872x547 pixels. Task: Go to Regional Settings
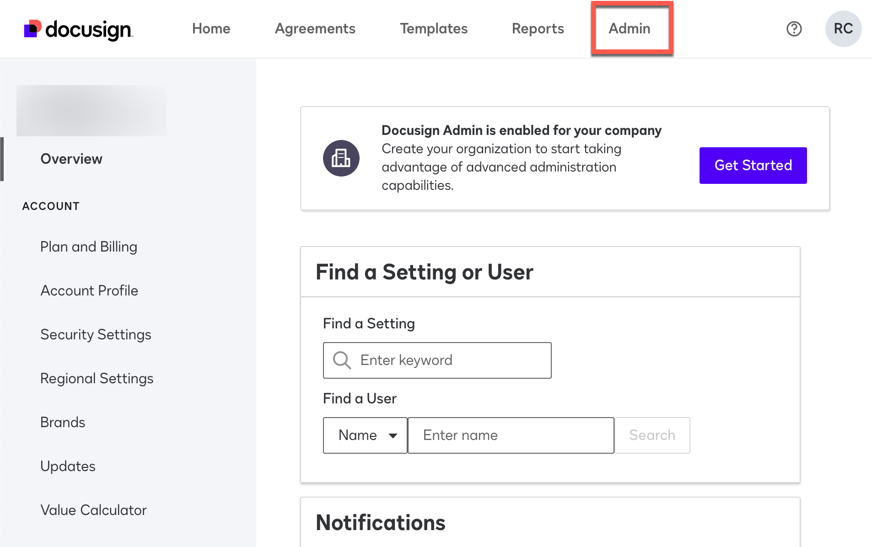97,379
